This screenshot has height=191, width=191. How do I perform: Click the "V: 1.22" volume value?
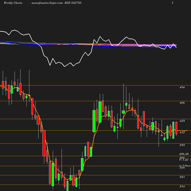[184, 160]
